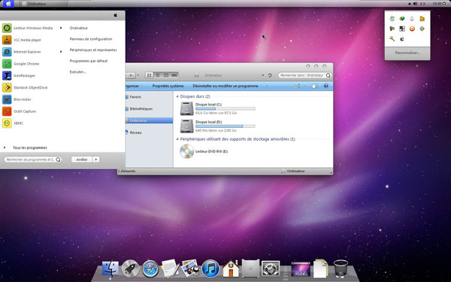Screen dimensions: 451x282
Task: Open the Mac Pro tower dock icon
Action: click(x=250, y=268)
